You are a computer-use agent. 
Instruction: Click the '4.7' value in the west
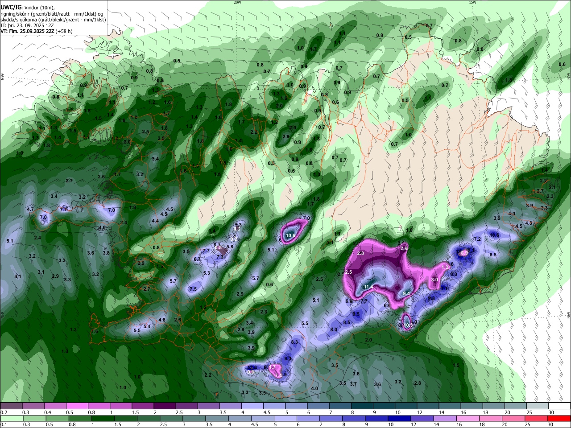click(30, 209)
